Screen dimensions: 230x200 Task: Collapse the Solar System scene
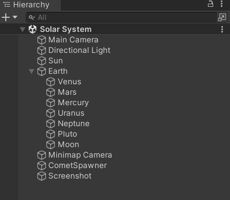pyautogui.click(x=23, y=29)
